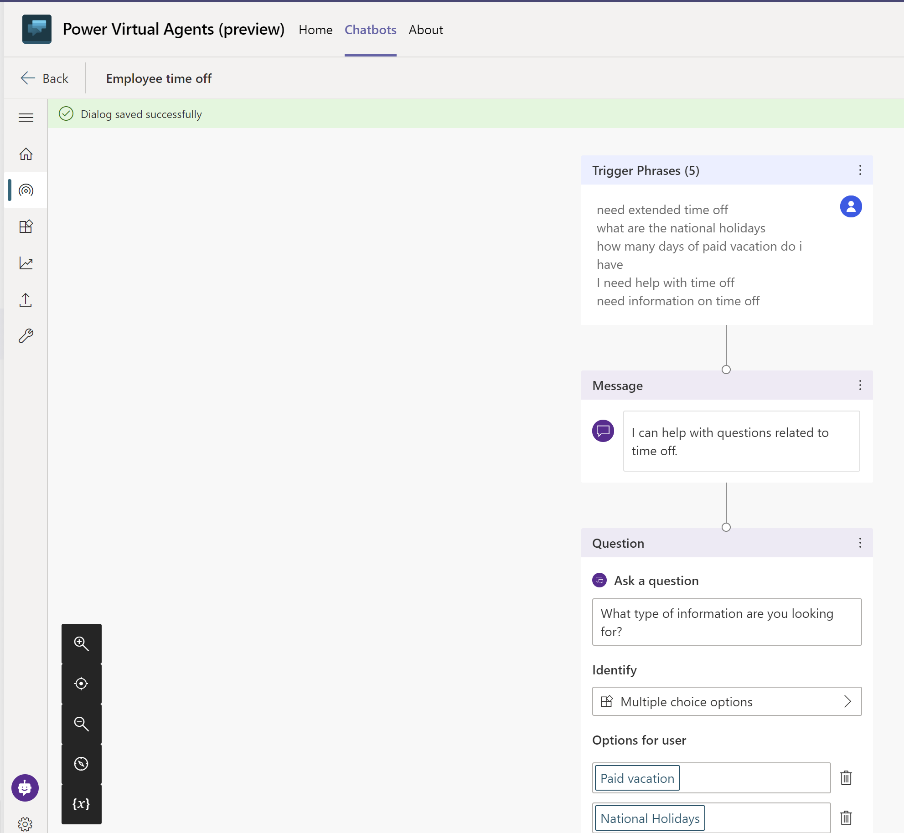Open Message node more options menu

point(860,385)
